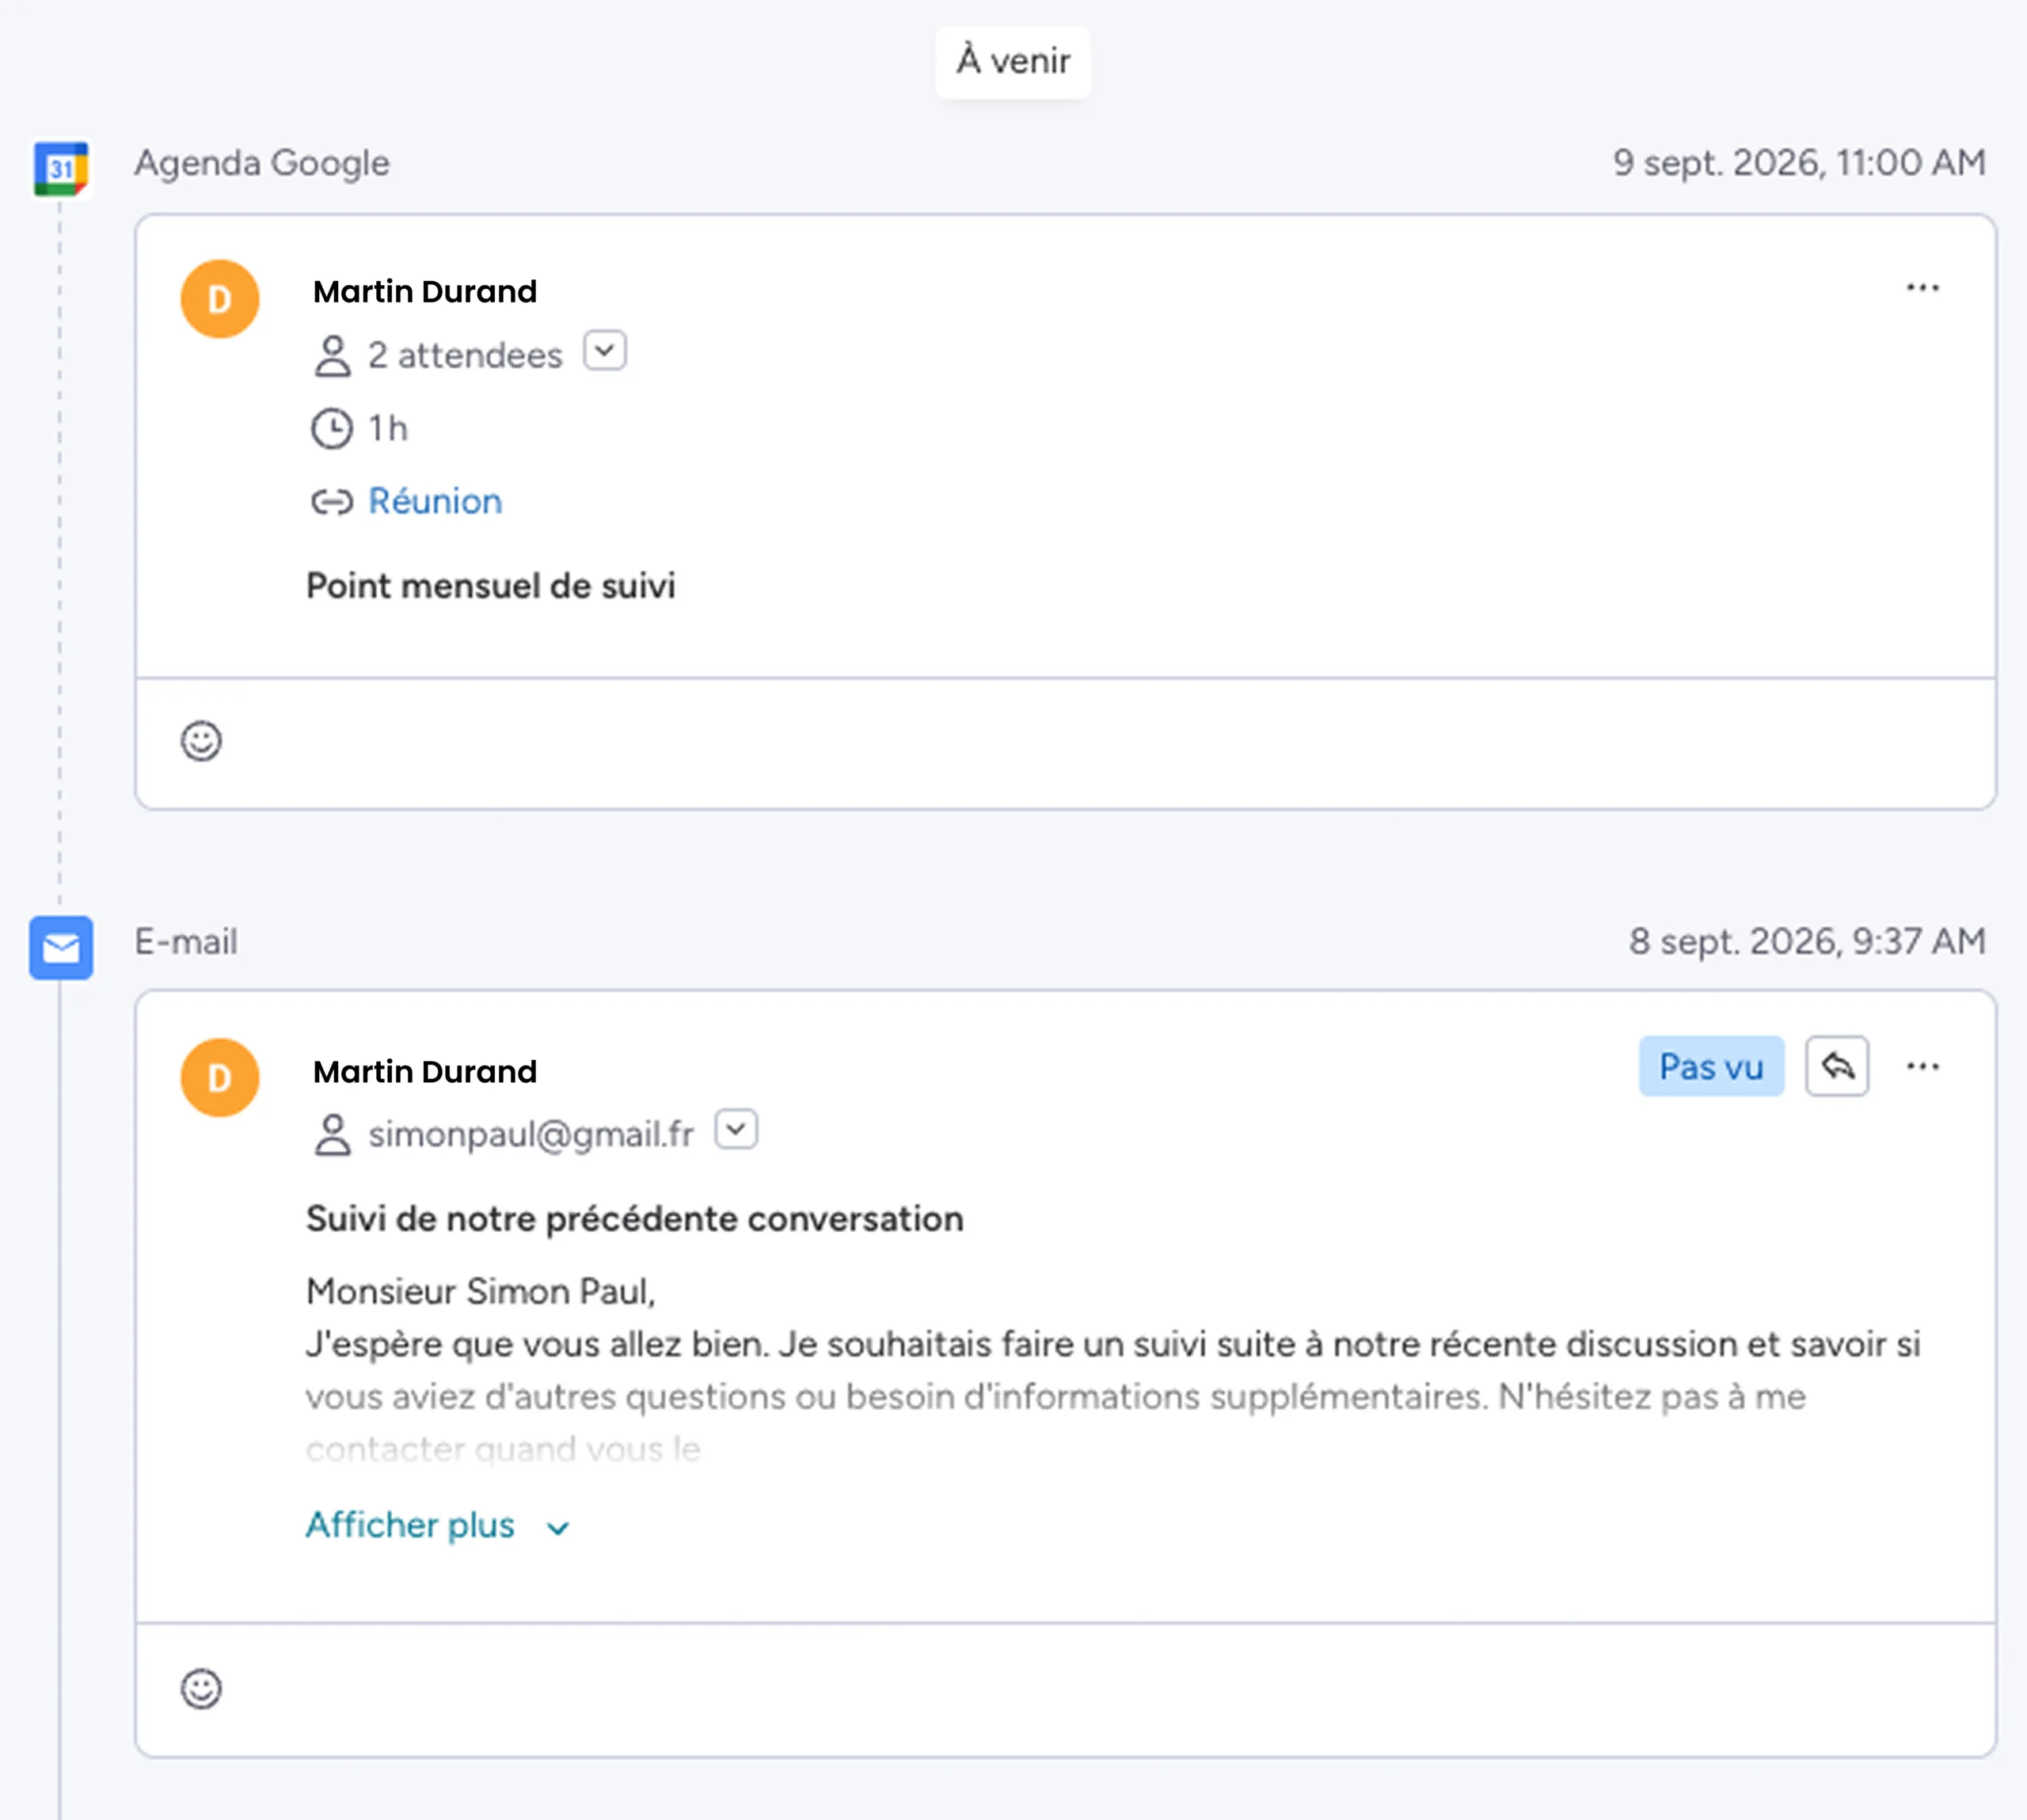
Task: Click the Google Calendar icon
Action: pyautogui.click(x=61, y=168)
